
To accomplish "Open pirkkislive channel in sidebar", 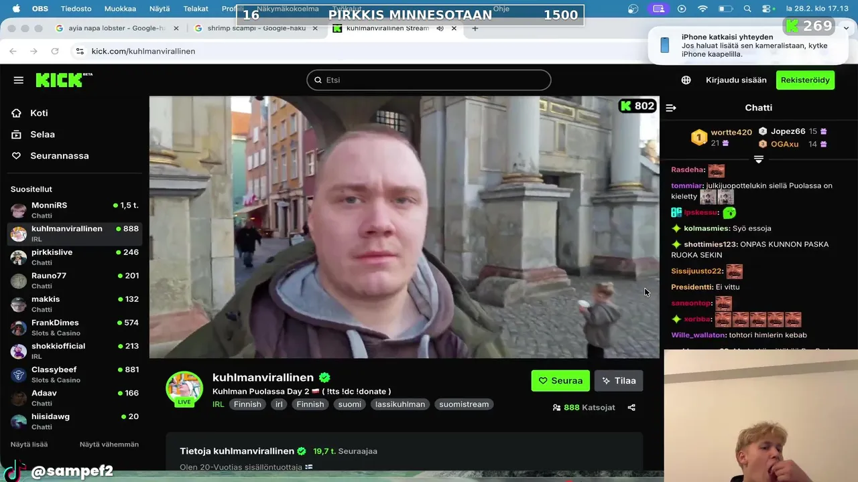I will [x=74, y=257].
